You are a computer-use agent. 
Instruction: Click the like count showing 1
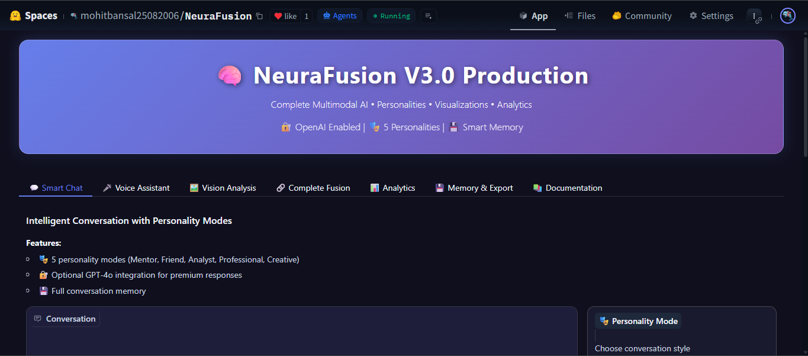tap(306, 16)
